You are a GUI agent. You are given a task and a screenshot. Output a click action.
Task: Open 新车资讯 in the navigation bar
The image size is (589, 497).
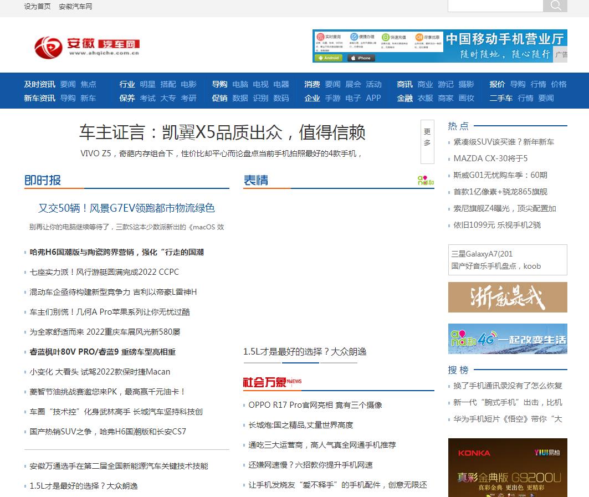39,98
